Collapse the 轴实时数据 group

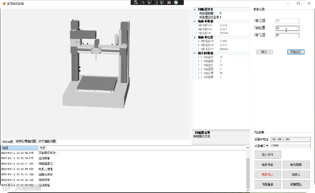coord(195,53)
